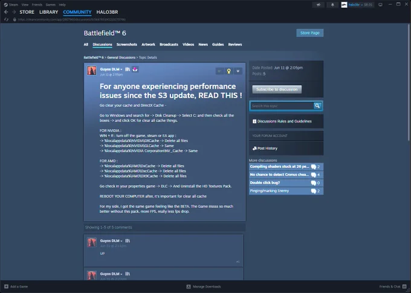411x293 pixels.
Task: Click the General Discussions breadcrumb
Action: 121,57
